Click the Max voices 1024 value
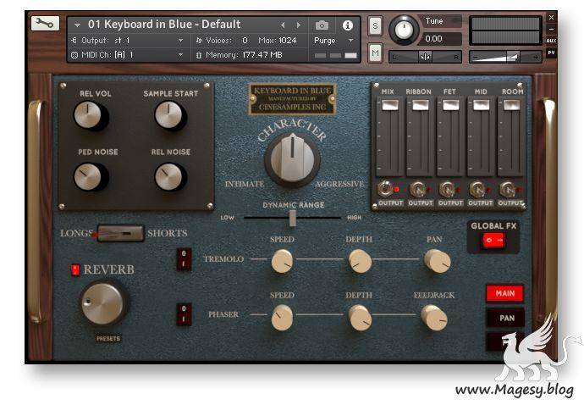Viewport: 584px width, 405px height. [287, 41]
